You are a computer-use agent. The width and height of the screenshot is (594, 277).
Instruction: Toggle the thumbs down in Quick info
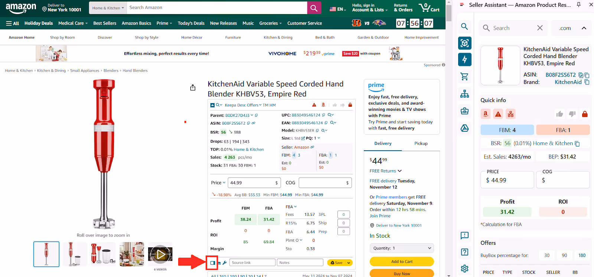(572, 114)
